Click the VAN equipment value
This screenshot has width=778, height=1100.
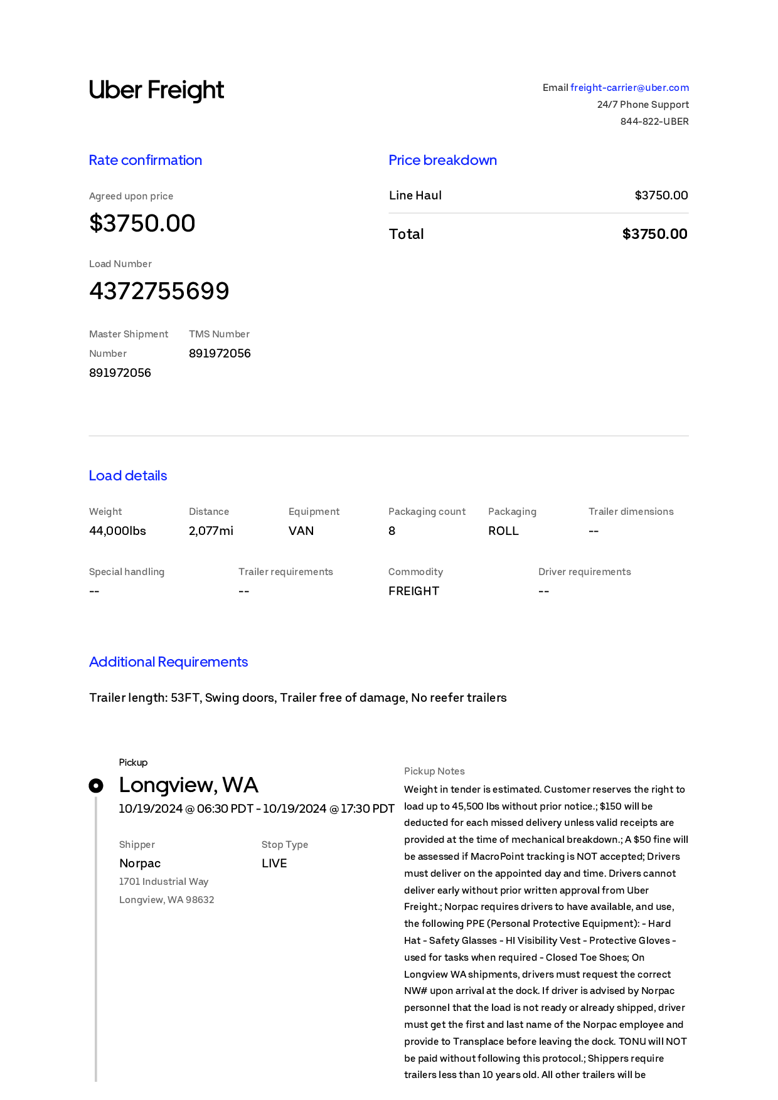click(301, 531)
